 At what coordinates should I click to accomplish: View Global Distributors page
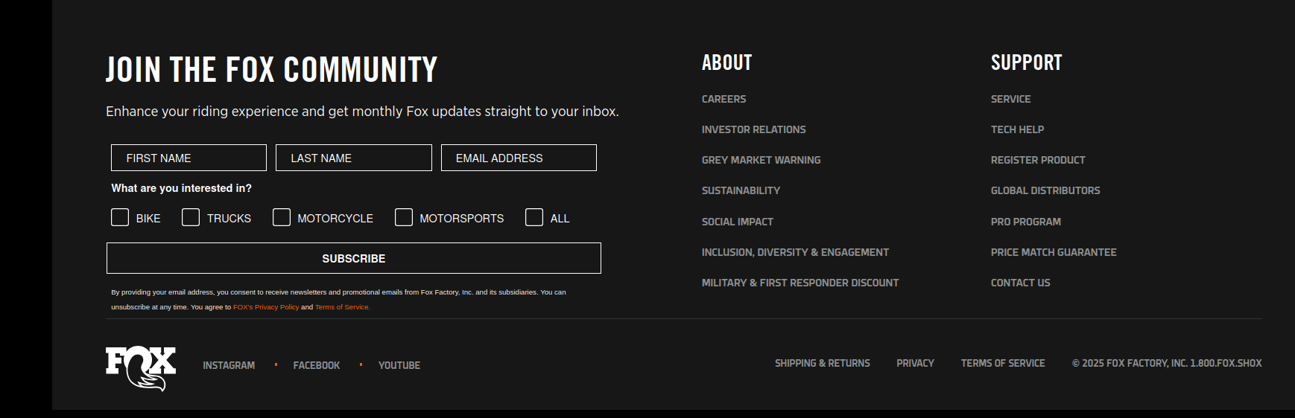tap(1045, 190)
